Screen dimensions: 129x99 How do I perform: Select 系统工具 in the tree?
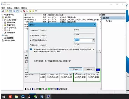coord(8,17)
